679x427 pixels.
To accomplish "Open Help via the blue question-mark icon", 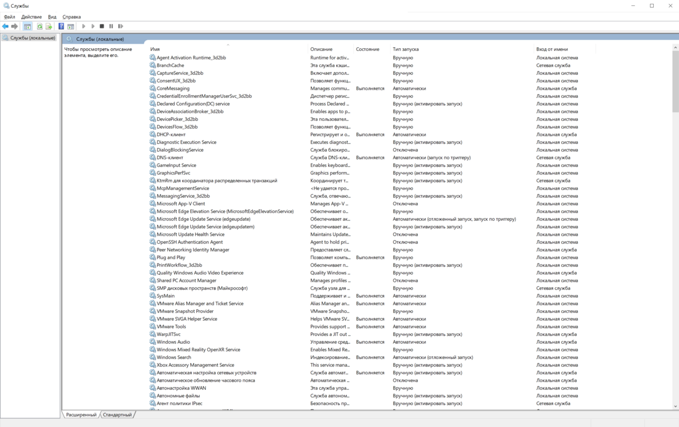I will click(x=61, y=26).
